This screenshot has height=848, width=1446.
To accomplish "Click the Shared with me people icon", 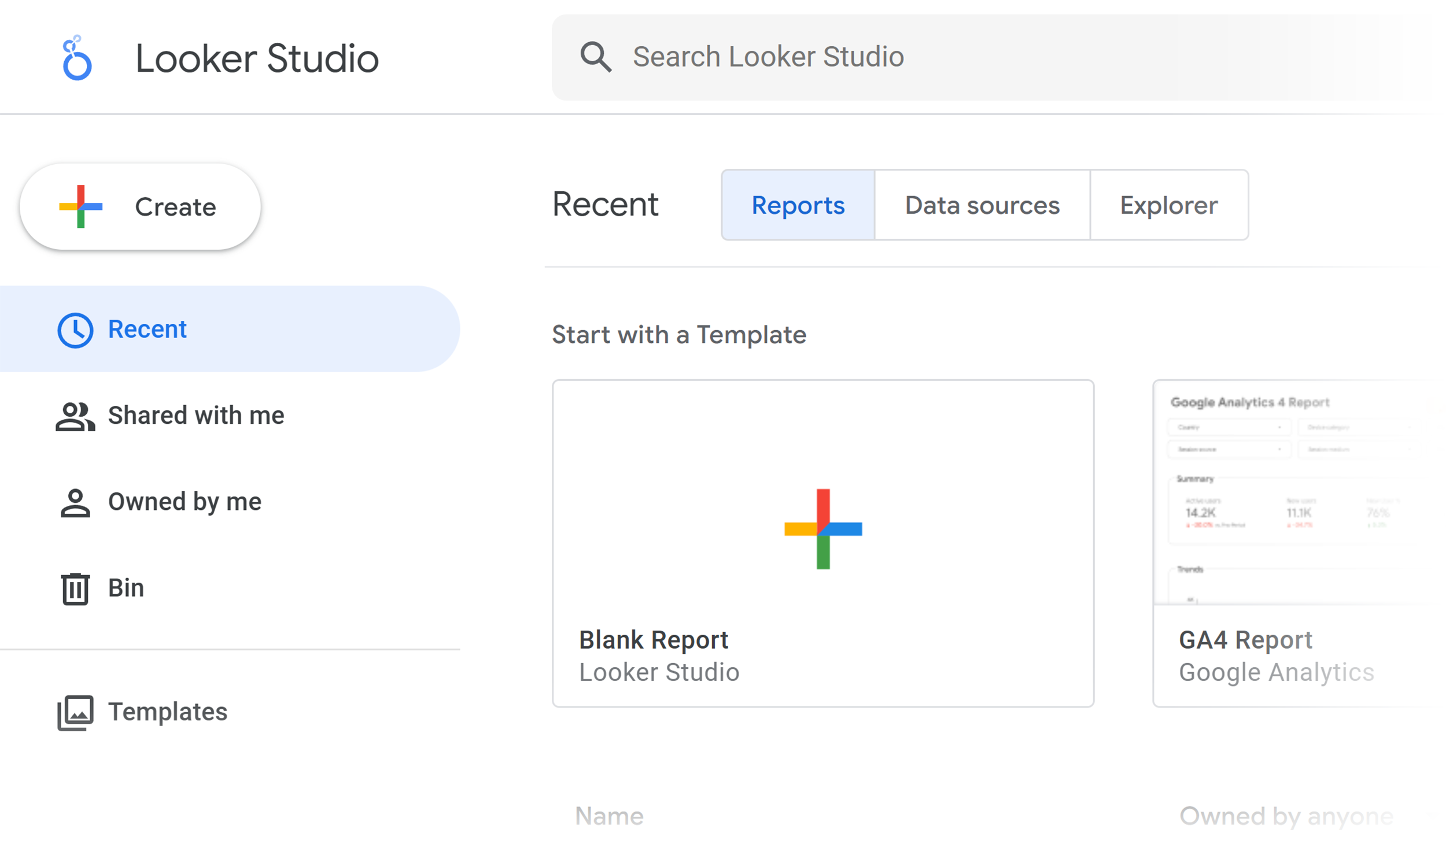I will coord(75,416).
